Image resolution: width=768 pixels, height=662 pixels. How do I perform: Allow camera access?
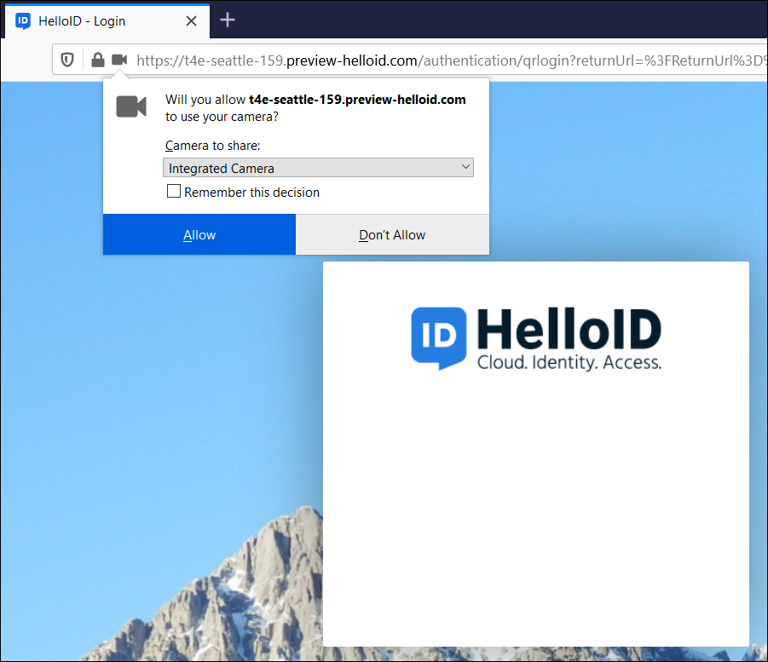(199, 234)
